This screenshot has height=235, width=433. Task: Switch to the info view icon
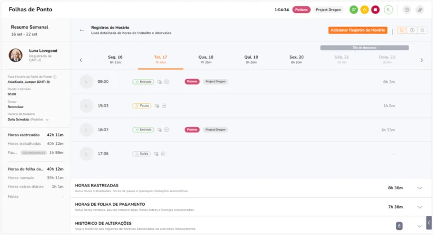[x=412, y=30]
